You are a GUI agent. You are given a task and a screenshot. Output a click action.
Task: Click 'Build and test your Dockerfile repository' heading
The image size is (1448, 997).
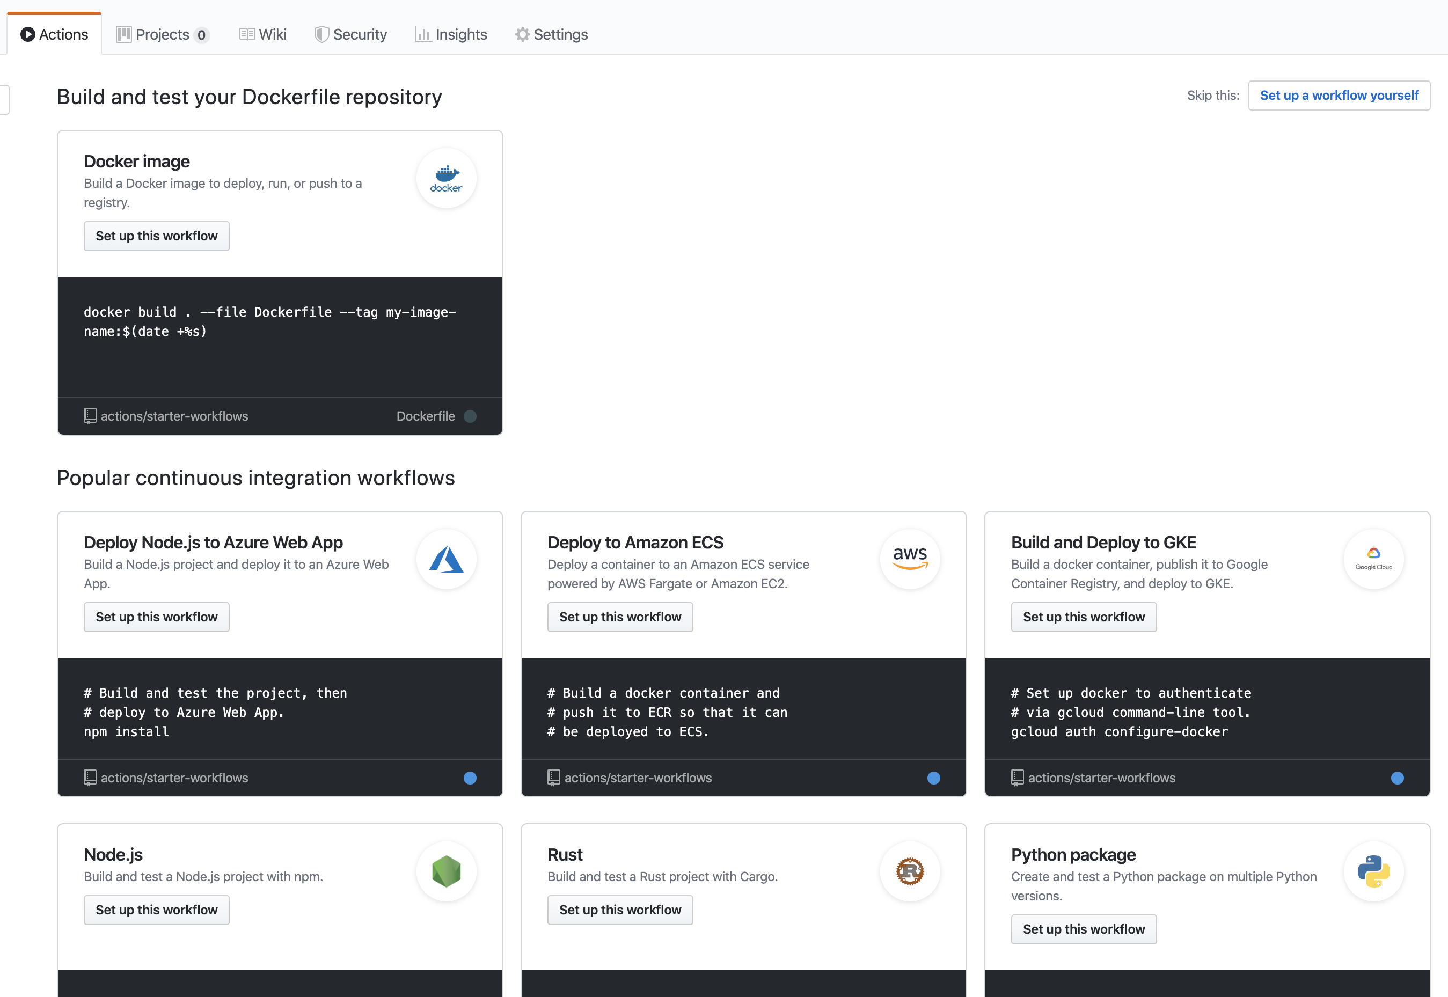pyautogui.click(x=249, y=98)
